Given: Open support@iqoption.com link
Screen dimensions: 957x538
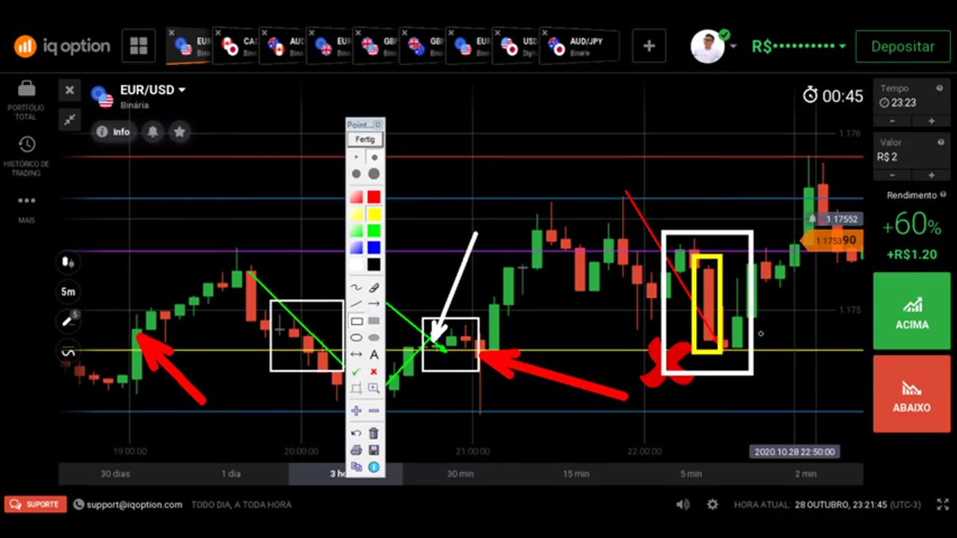Looking at the screenshot, I should pos(134,504).
